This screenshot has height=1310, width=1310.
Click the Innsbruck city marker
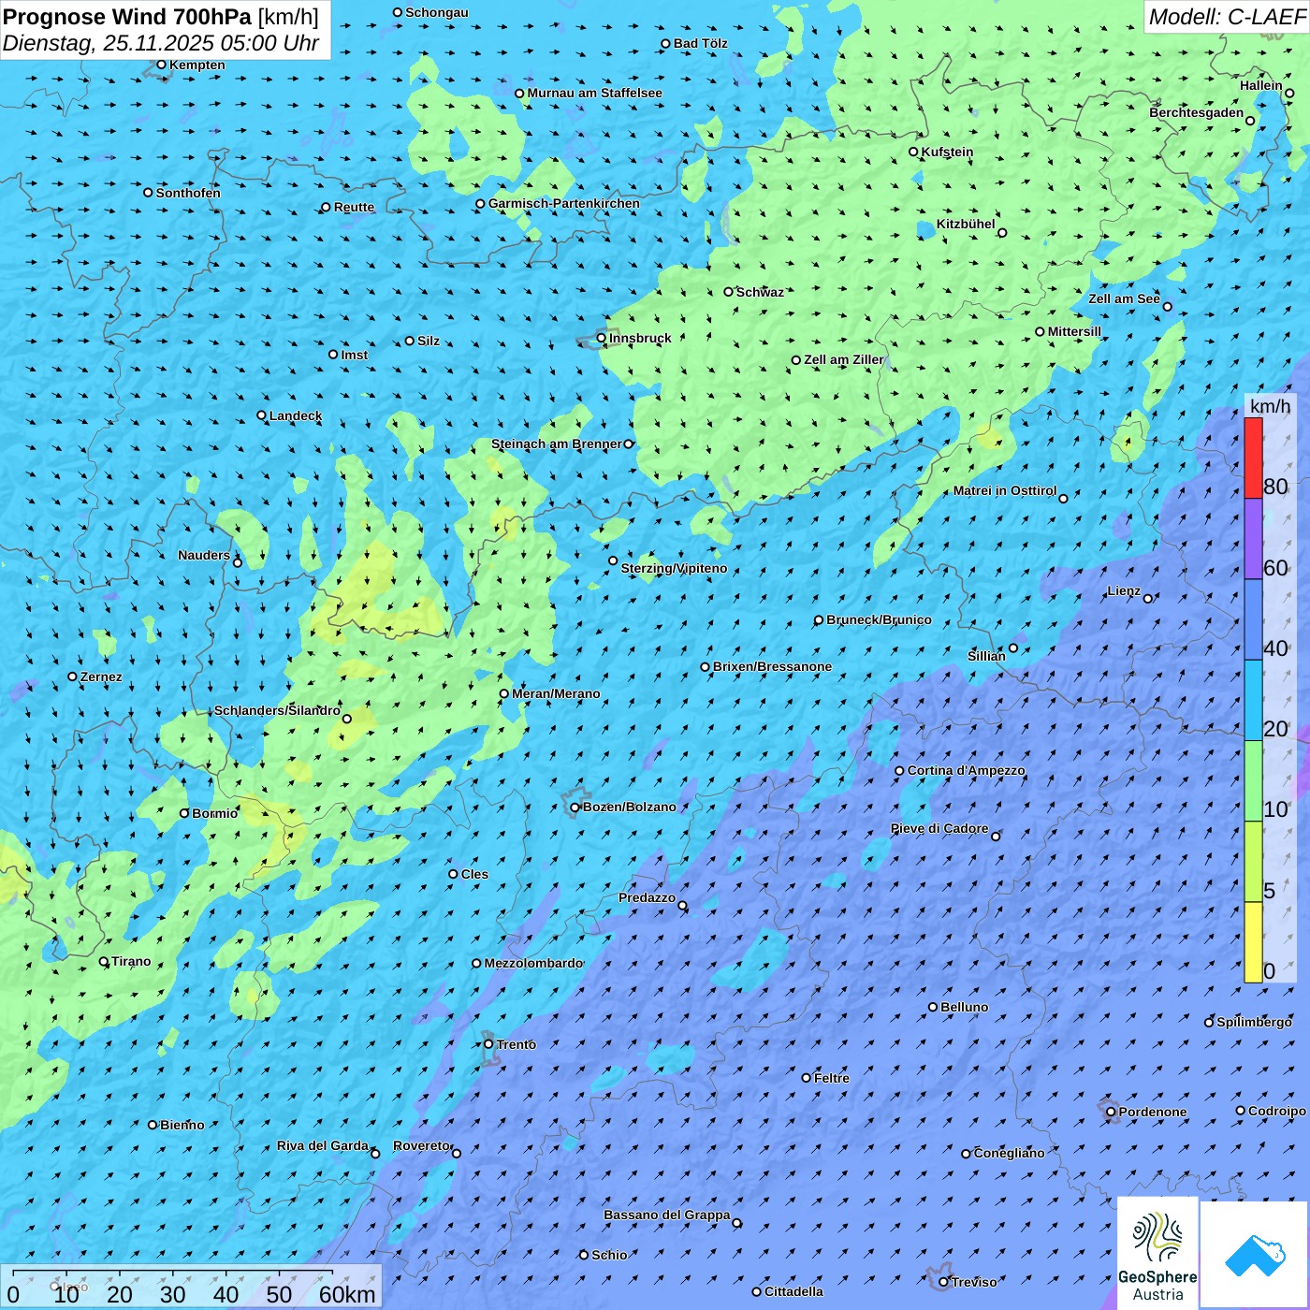point(602,338)
